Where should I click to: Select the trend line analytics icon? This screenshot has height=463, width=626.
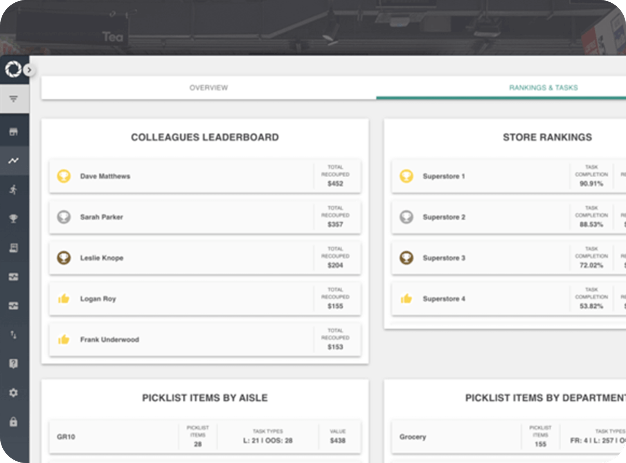[x=14, y=160]
